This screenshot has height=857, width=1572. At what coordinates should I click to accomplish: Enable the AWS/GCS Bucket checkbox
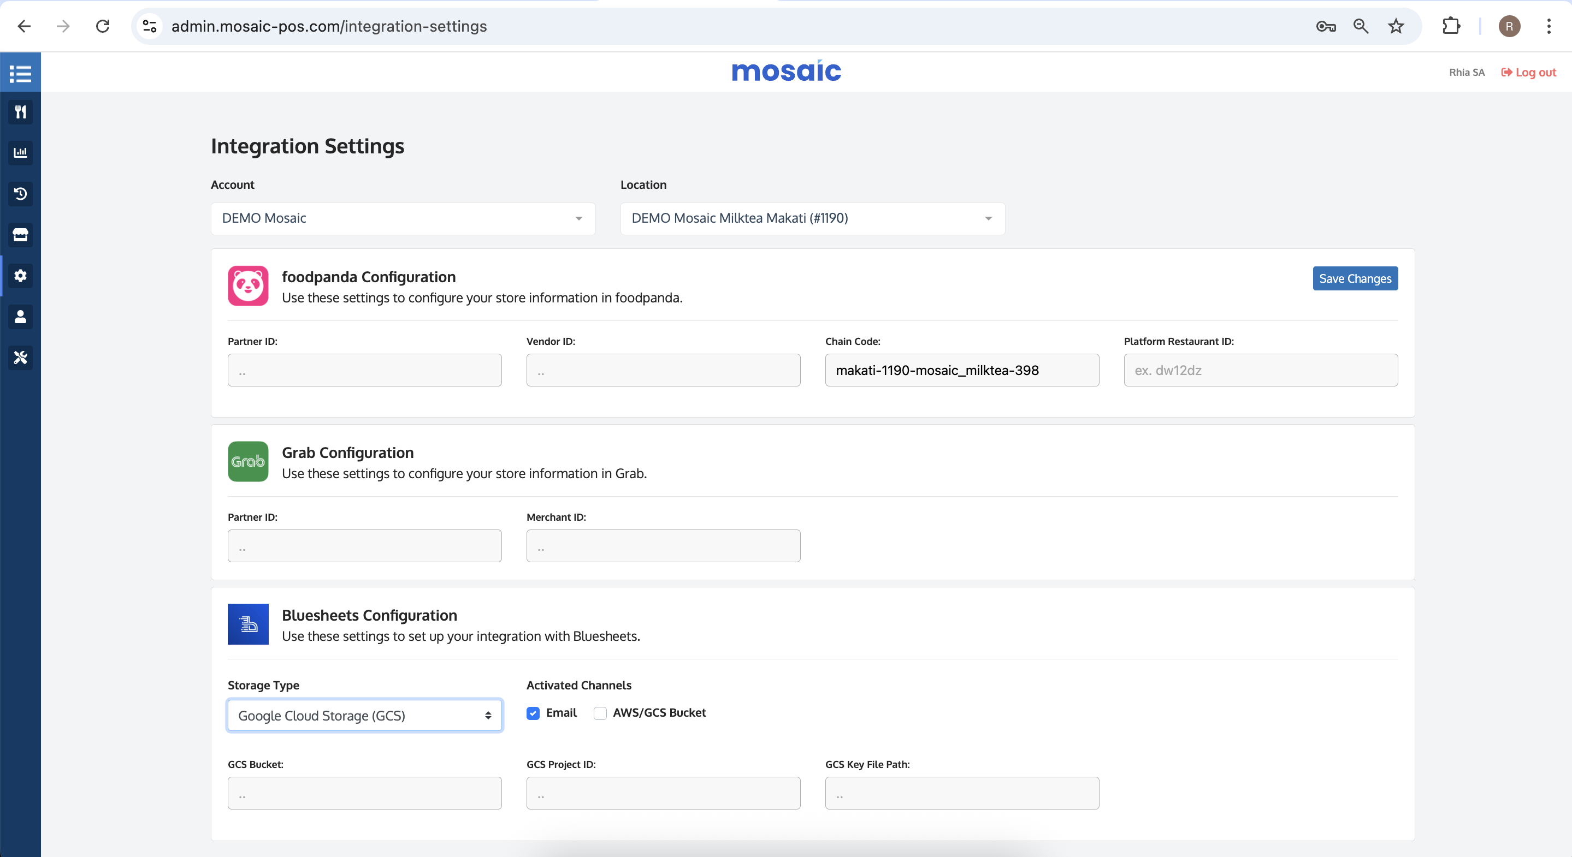[600, 713]
